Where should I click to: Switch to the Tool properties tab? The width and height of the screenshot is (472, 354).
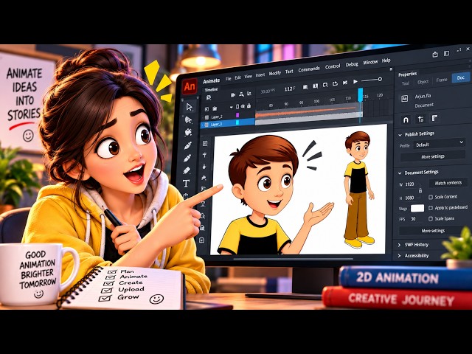[x=406, y=83]
